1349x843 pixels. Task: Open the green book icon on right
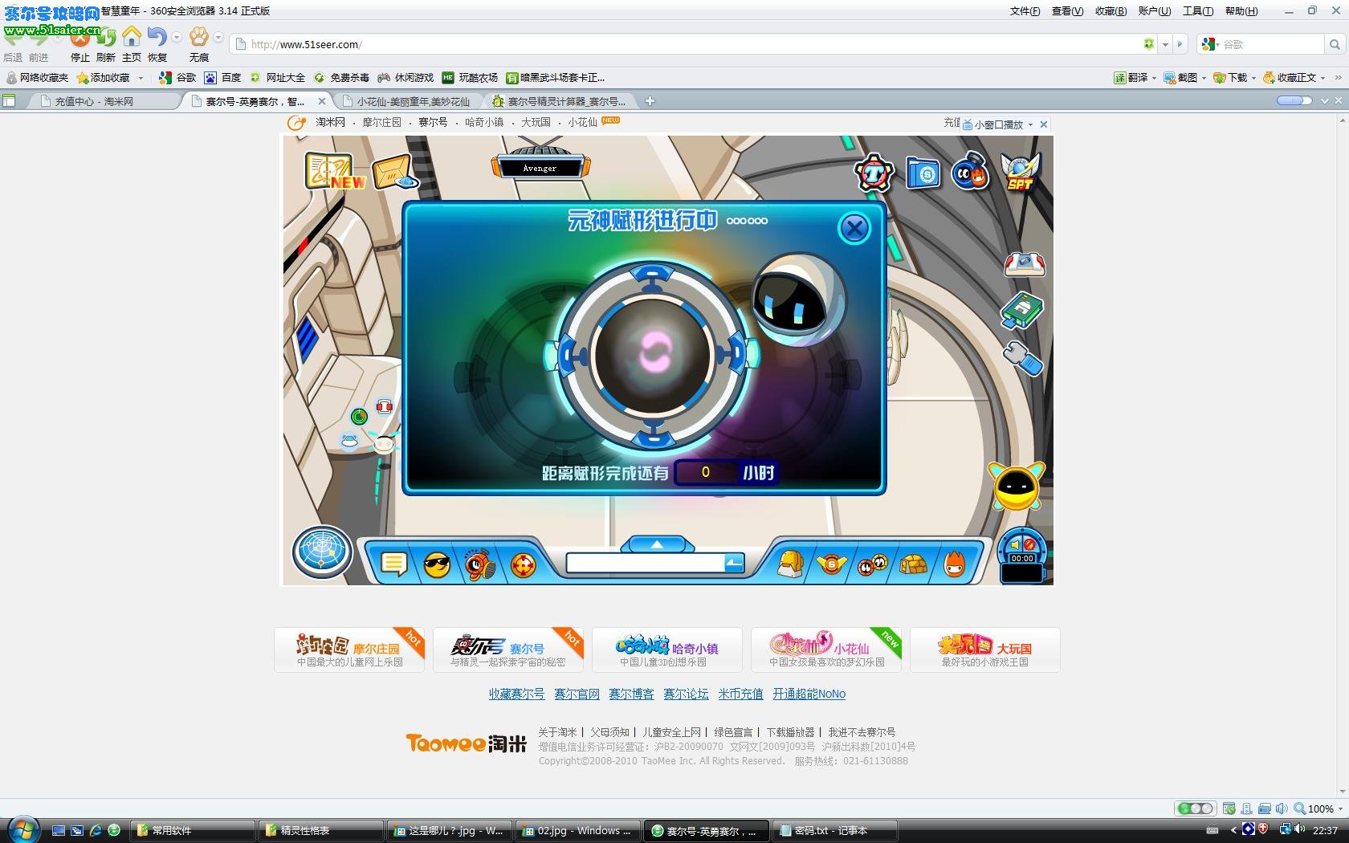point(1022,312)
